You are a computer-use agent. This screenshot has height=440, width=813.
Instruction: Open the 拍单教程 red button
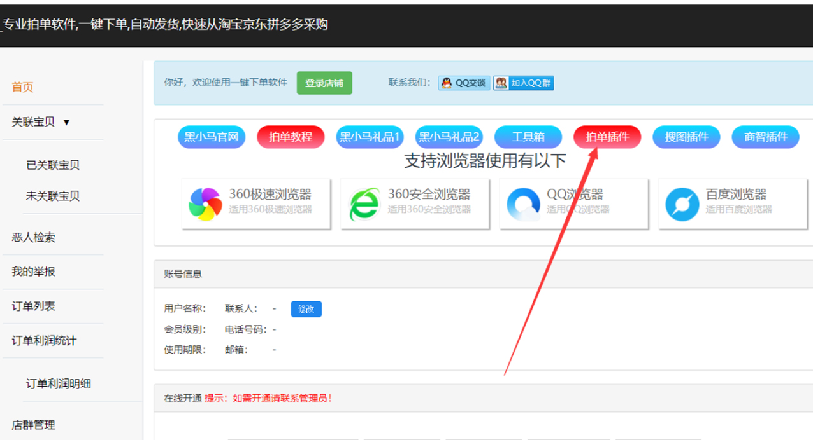click(291, 137)
